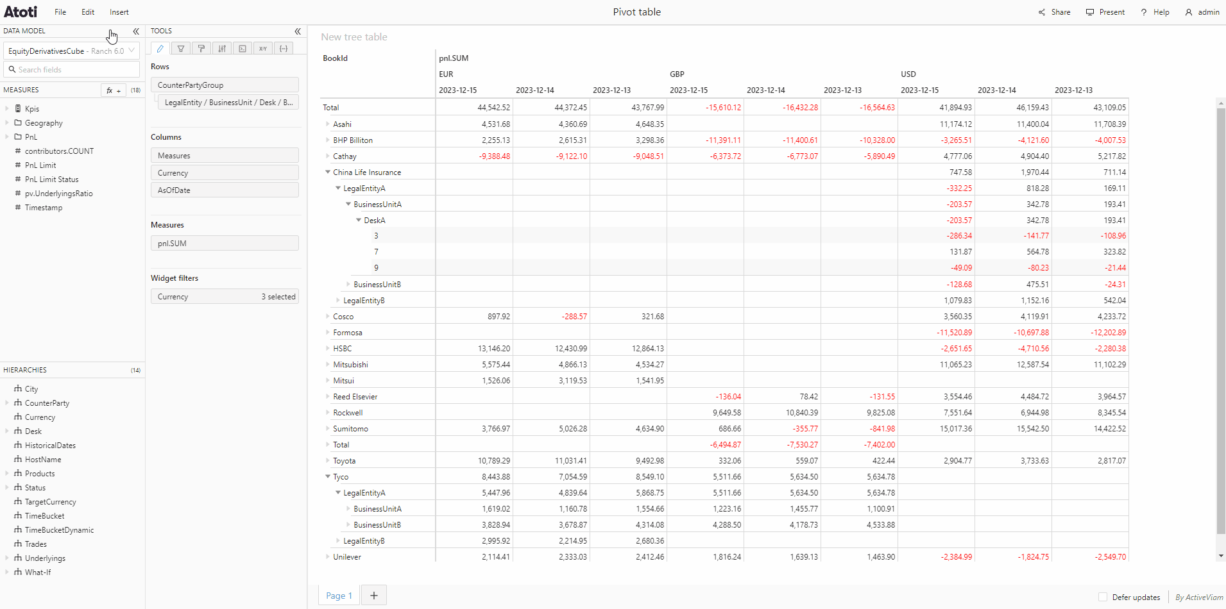Edit the New tree table title

click(x=354, y=37)
